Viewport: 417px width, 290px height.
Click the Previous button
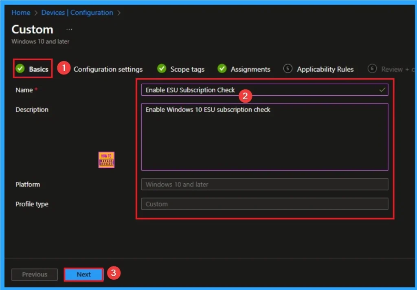coord(34,275)
